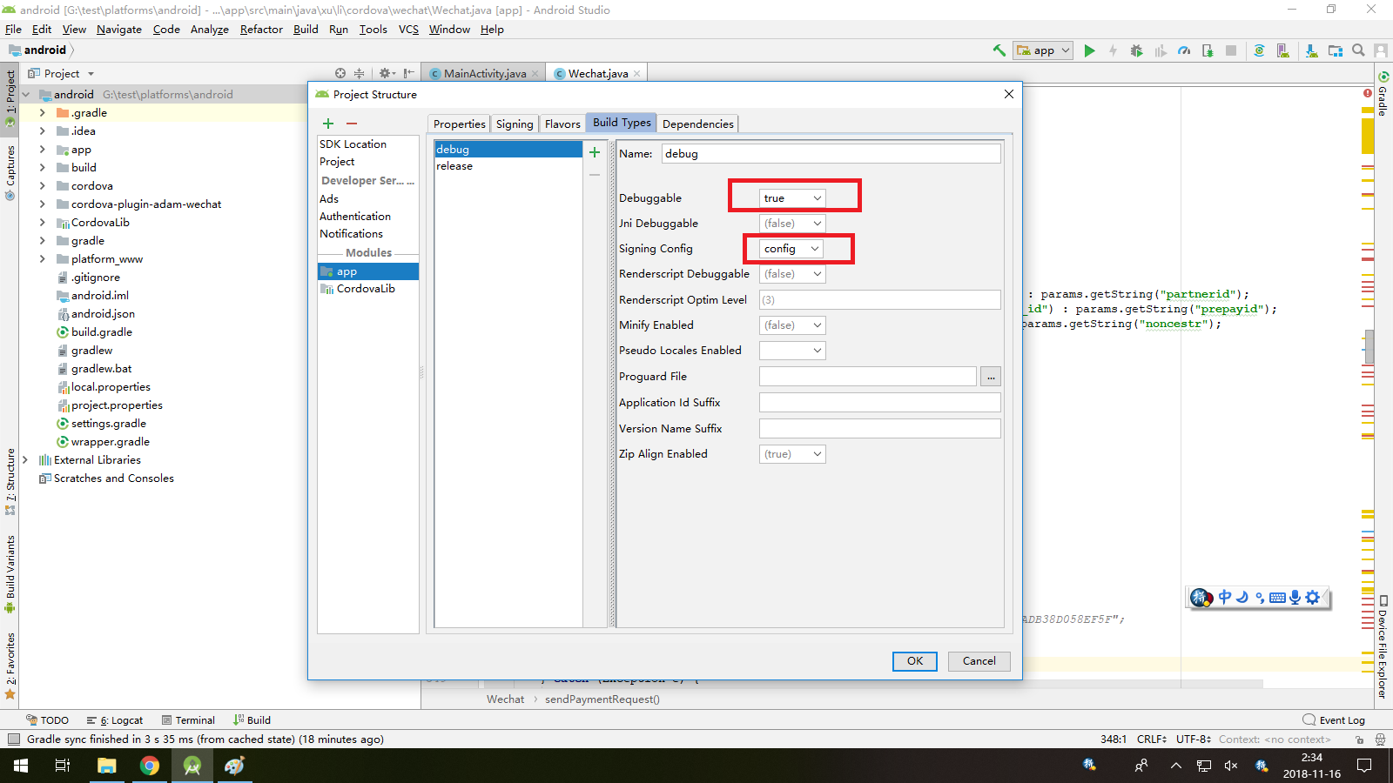Open the Terminal tool window
This screenshot has height=783, width=1393.
[x=189, y=720]
